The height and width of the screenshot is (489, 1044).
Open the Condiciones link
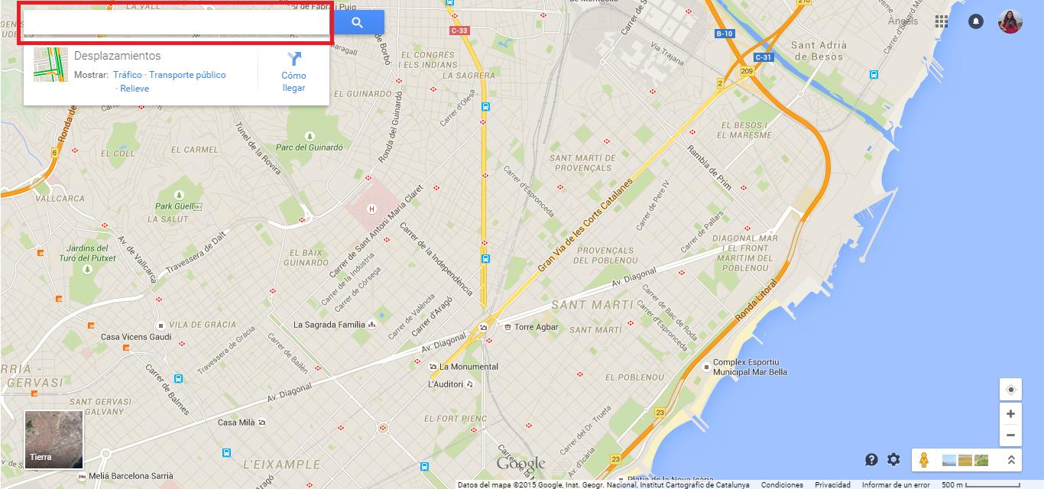point(782,484)
